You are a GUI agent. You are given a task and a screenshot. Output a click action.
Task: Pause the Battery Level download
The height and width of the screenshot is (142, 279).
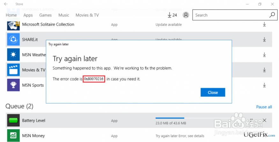click(x=251, y=120)
